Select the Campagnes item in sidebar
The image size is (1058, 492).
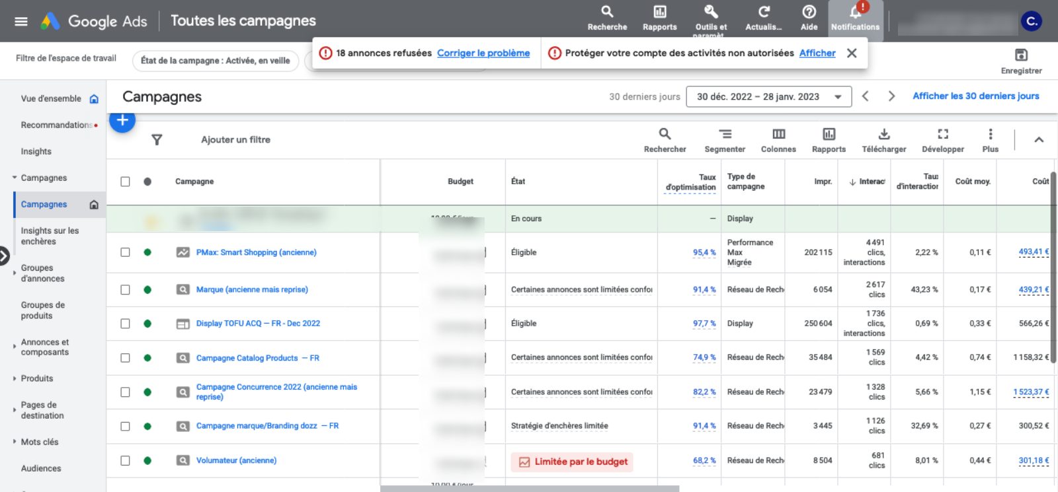60,204
